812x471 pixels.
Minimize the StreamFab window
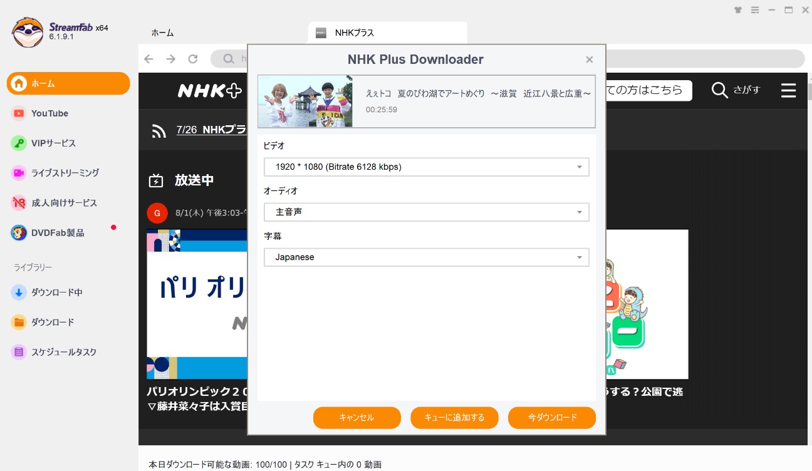tap(772, 10)
